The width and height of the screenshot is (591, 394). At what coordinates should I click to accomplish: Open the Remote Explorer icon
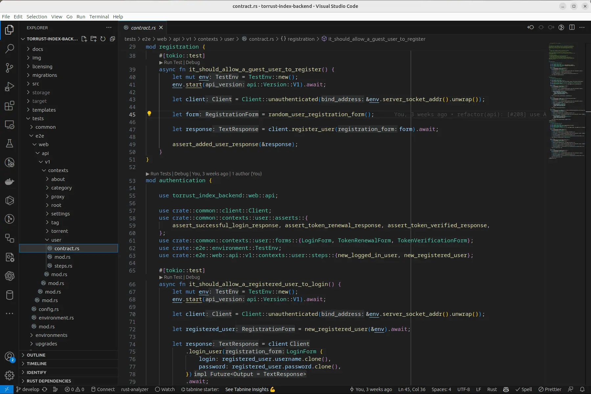click(x=10, y=125)
